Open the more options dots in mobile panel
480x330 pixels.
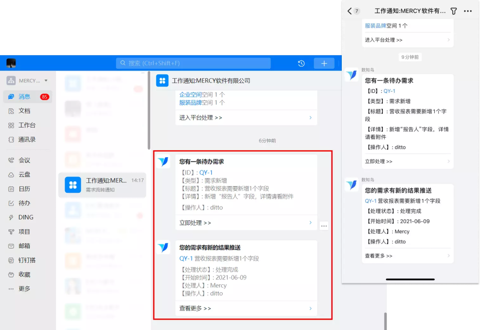point(468,11)
